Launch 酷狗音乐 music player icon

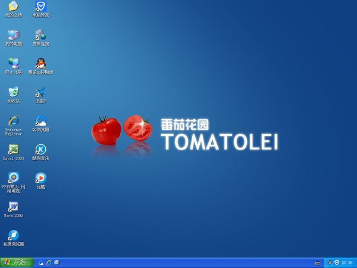(40, 149)
